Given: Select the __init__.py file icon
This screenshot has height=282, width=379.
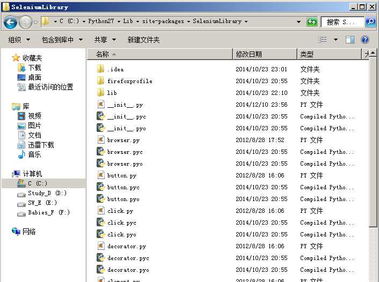Looking at the screenshot, I should pos(101,105).
